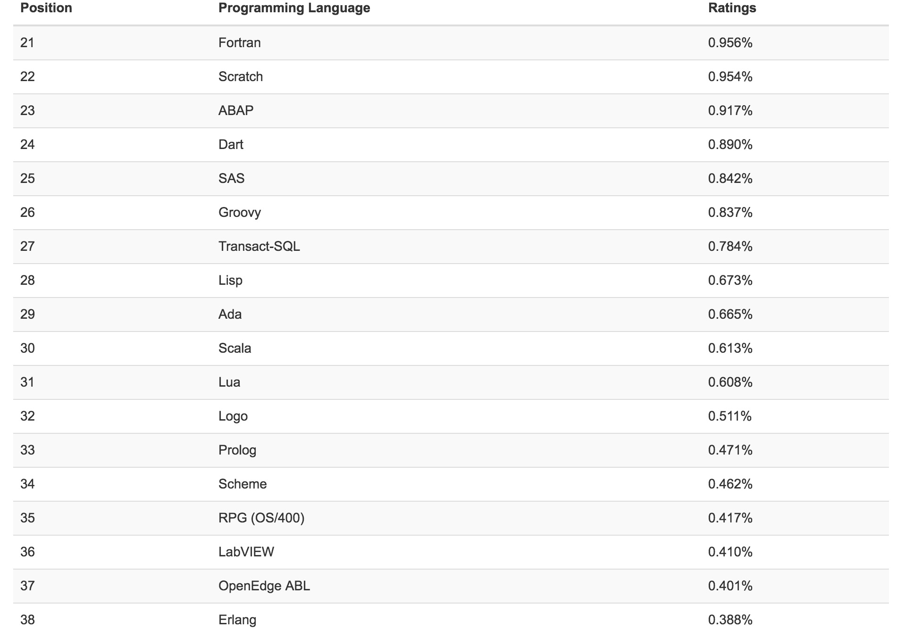This screenshot has width=904, height=629.
Task: Click the Dart language entry
Action: click(231, 145)
